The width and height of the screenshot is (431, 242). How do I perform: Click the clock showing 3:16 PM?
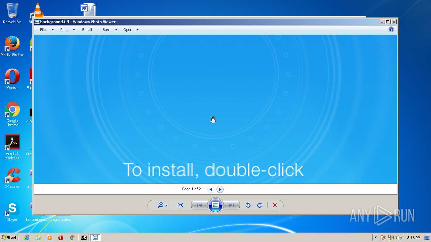(413, 238)
